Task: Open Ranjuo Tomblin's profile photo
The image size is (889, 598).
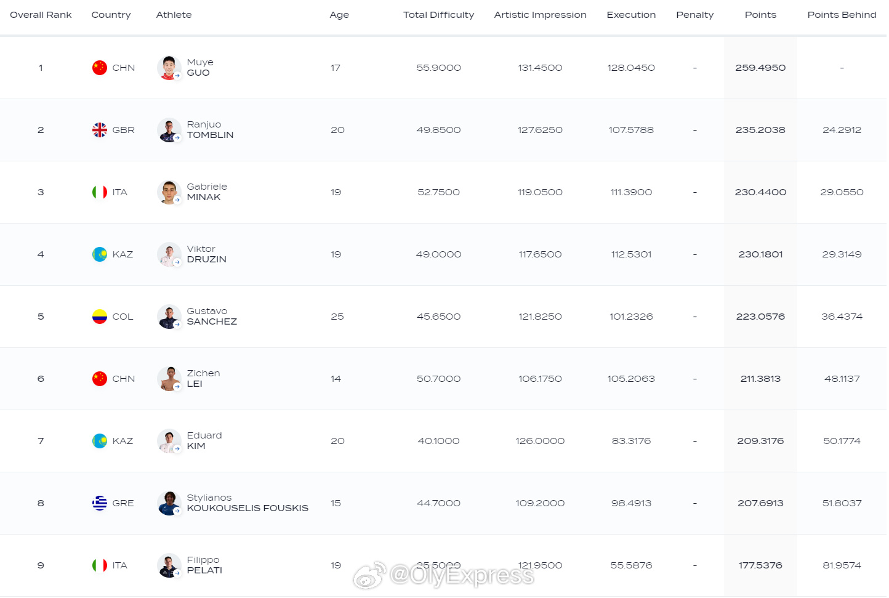Action: (x=169, y=130)
